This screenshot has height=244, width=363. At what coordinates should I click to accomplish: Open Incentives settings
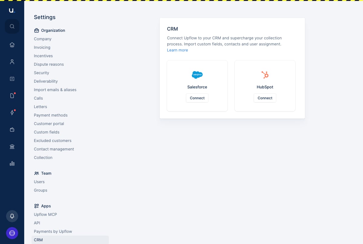pyautogui.click(x=43, y=56)
